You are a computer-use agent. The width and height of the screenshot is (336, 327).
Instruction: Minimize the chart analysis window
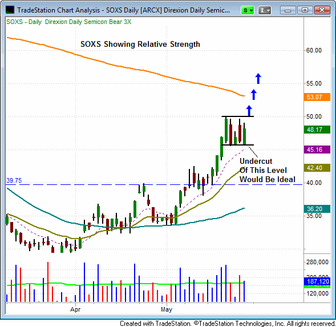coord(288,10)
